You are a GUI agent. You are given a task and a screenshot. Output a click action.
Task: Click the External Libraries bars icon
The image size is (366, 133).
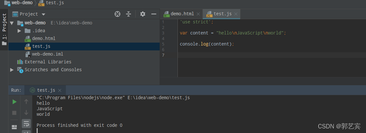pyautogui.click(x=20, y=62)
